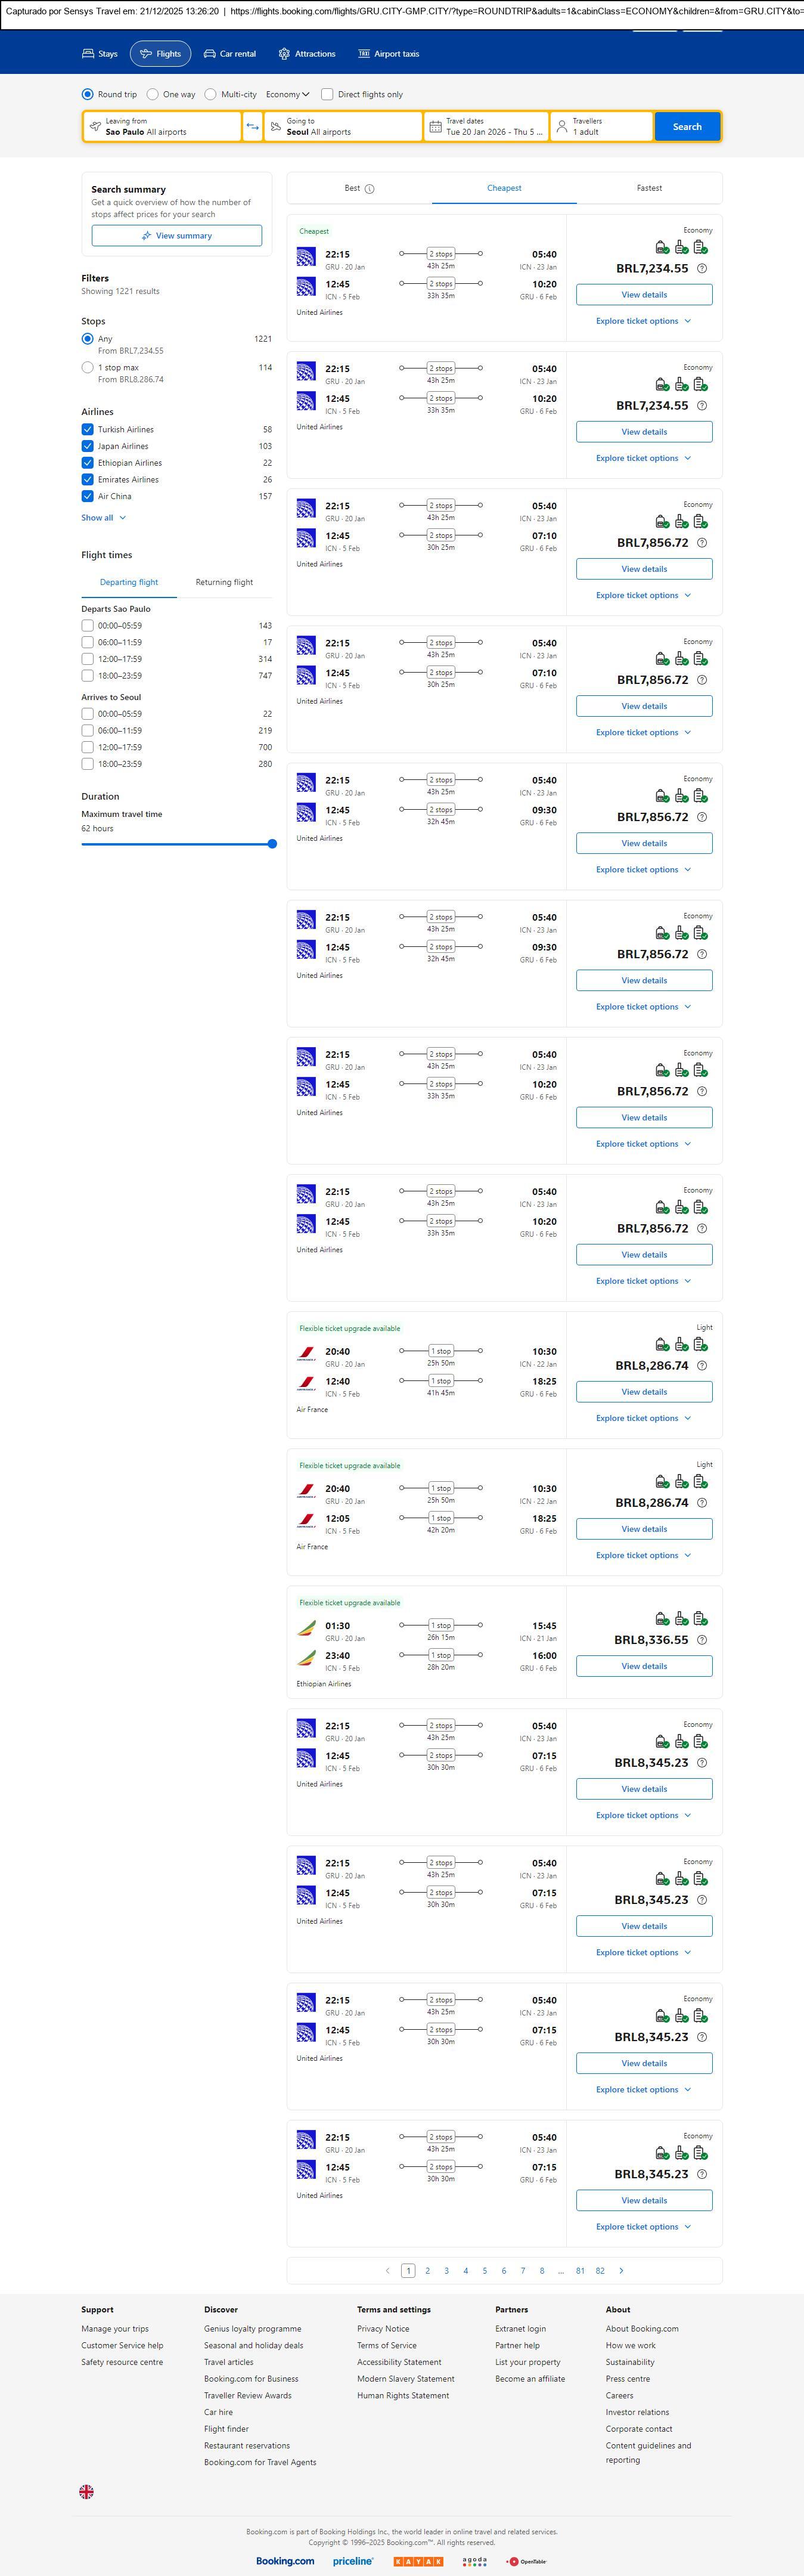
Task: Click the UK flag language icon in footer
Action: click(x=87, y=2491)
